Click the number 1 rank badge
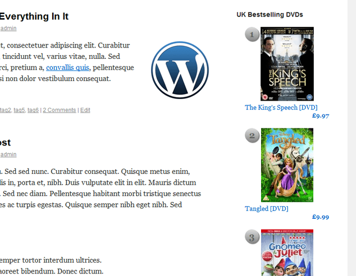Image resolution: width=356 pixels, height=276 pixels. pos(252,34)
